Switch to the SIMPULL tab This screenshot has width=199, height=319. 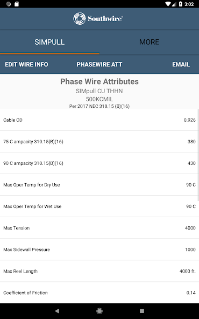pos(49,42)
